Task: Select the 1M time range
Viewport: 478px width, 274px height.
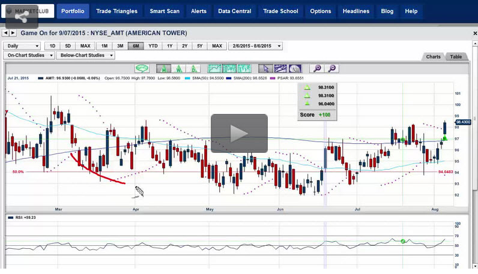Action: coord(104,46)
